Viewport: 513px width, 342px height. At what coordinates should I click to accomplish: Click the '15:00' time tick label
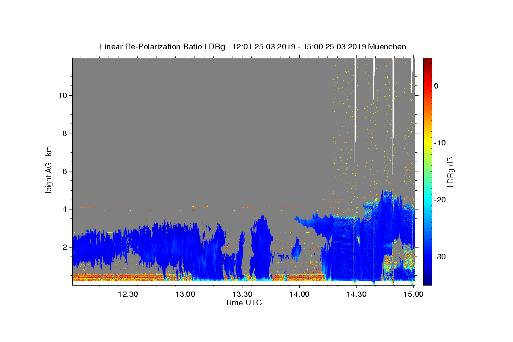pos(413,294)
